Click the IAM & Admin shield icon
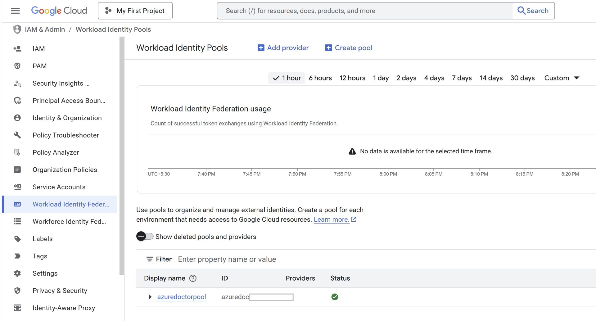596x321 pixels. (x=17, y=29)
